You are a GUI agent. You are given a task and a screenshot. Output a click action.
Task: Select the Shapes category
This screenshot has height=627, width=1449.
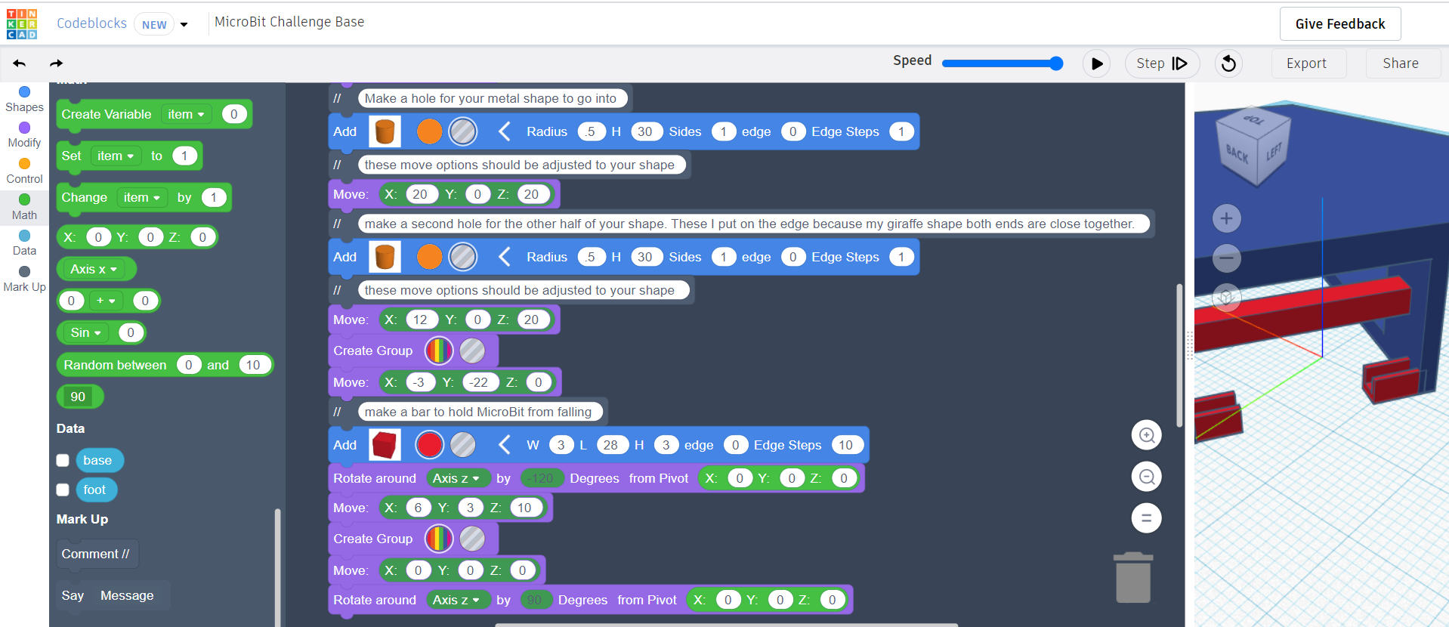point(24,100)
